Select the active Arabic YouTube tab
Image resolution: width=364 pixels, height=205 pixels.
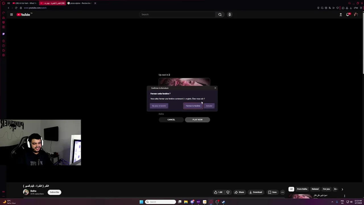pyautogui.click(x=52, y=3)
